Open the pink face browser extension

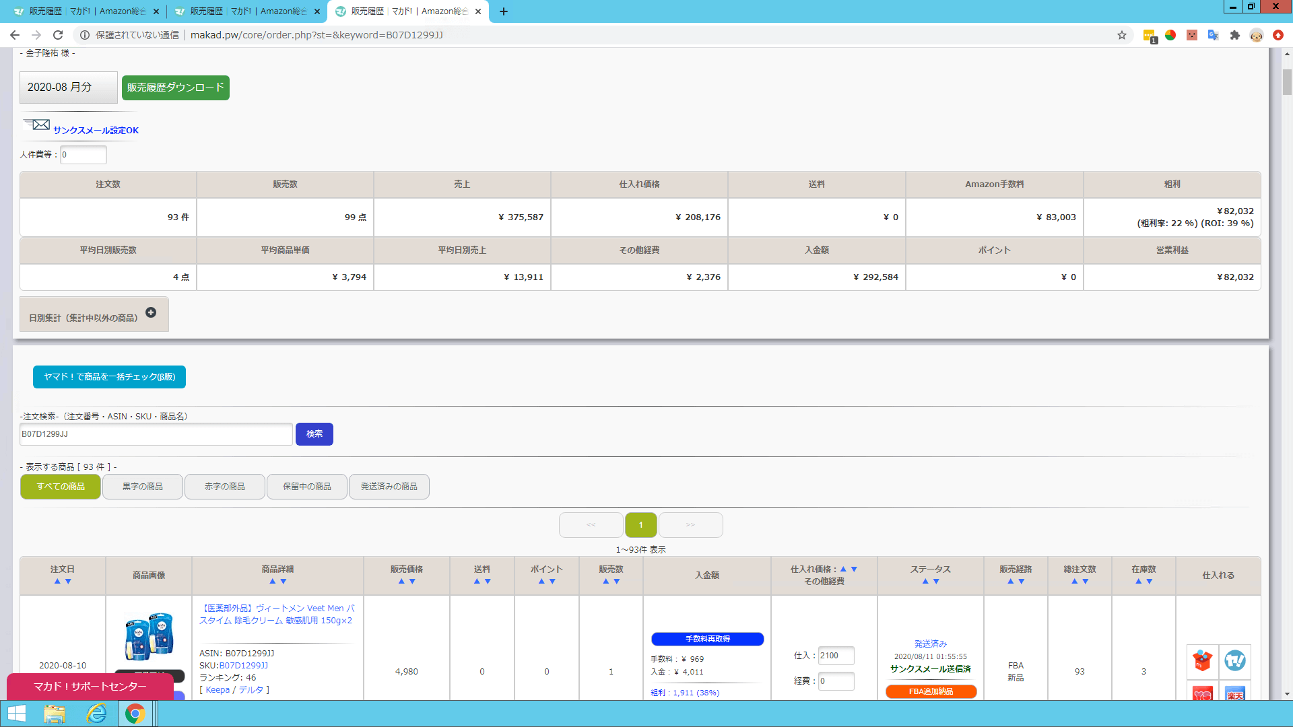pos(1192,35)
